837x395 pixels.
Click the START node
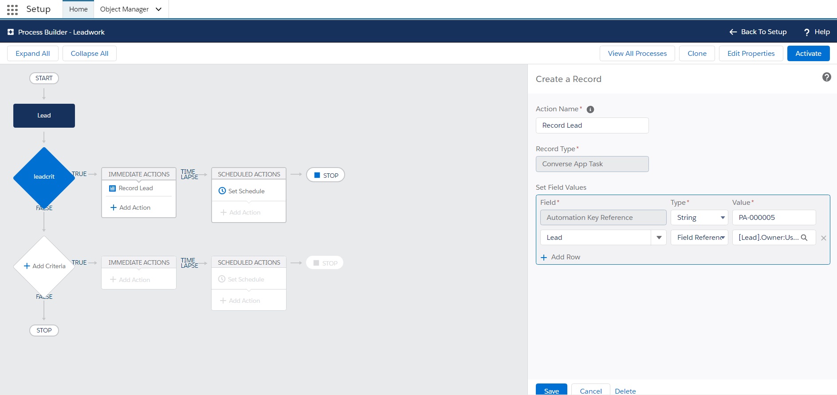(x=44, y=78)
